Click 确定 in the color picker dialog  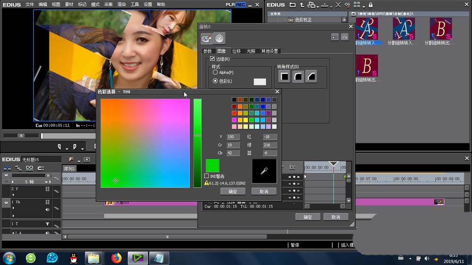tap(233, 191)
